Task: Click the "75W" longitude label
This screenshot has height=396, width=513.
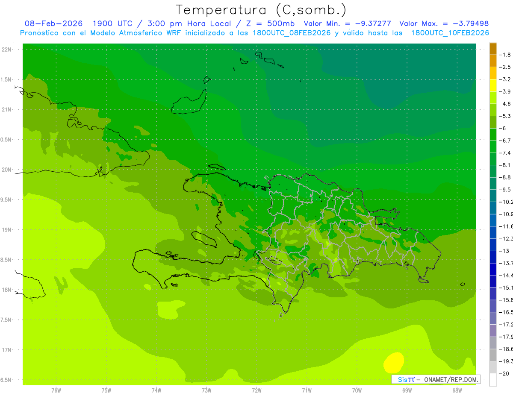Action: (x=106, y=390)
